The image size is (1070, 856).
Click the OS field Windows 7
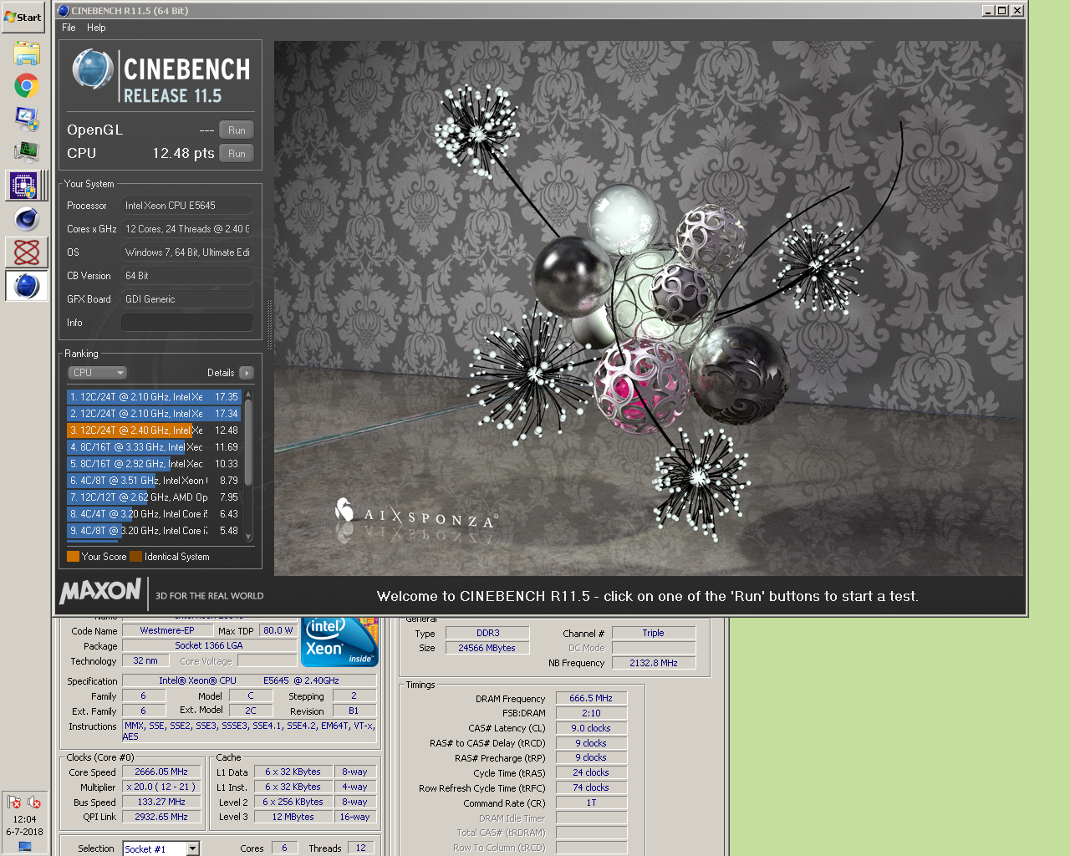tap(187, 252)
